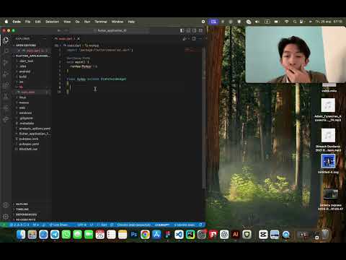Go forward using title bar arrow

66,30
